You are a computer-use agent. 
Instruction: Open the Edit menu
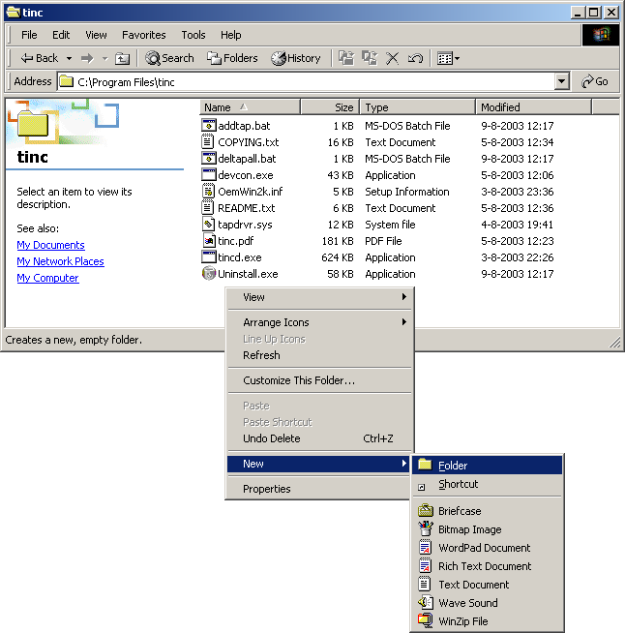pos(61,35)
